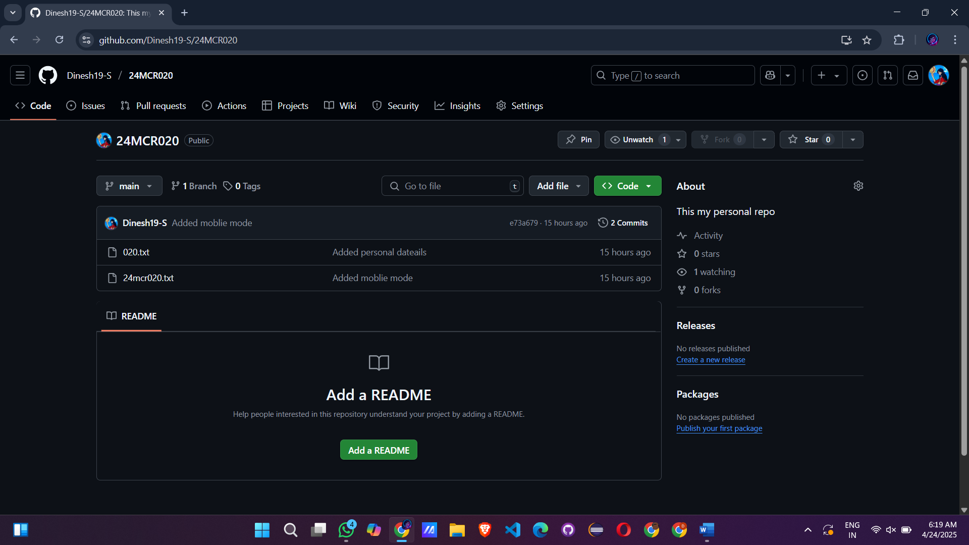Open the 0 Tags link
The image size is (969, 545).
(242, 186)
